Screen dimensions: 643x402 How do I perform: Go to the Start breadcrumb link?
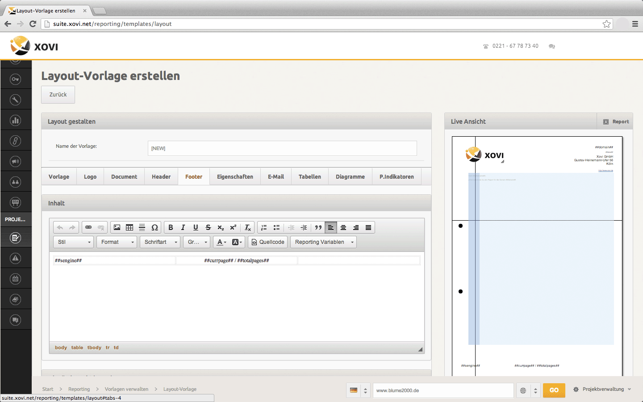48,389
